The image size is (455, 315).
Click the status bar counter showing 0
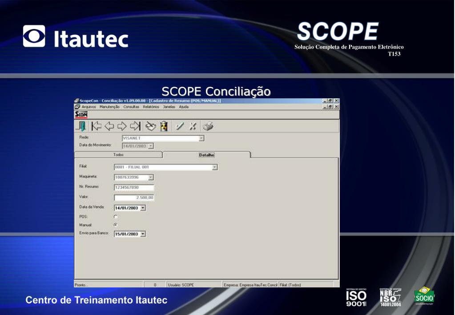155,285
